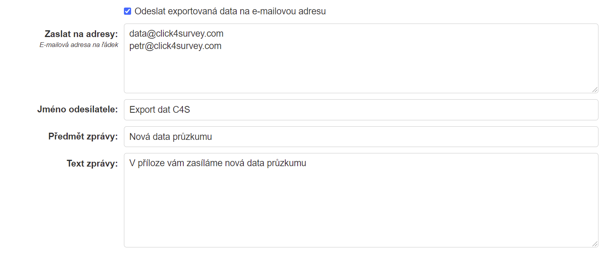Image resolution: width=614 pixels, height=257 pixels.
Task: Click the 'Zaslat na adresy:' label
Action: [81, 34]
